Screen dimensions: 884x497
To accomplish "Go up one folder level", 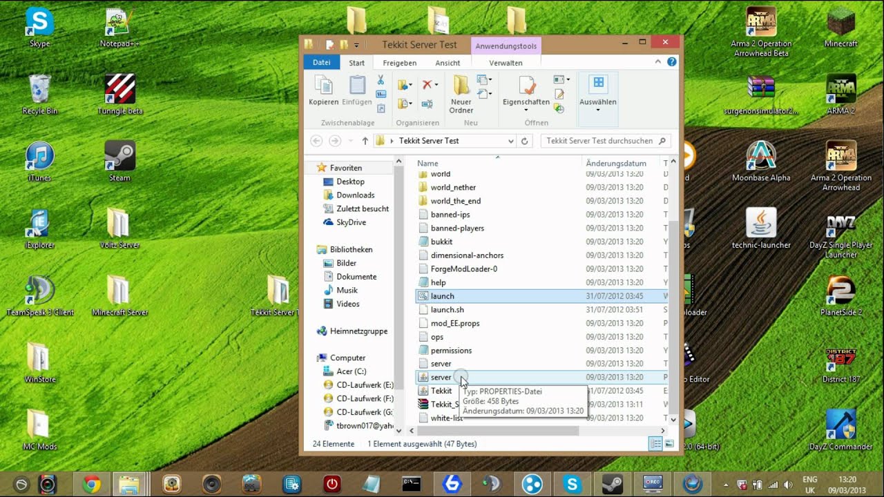I will click(x=365, y=141).
